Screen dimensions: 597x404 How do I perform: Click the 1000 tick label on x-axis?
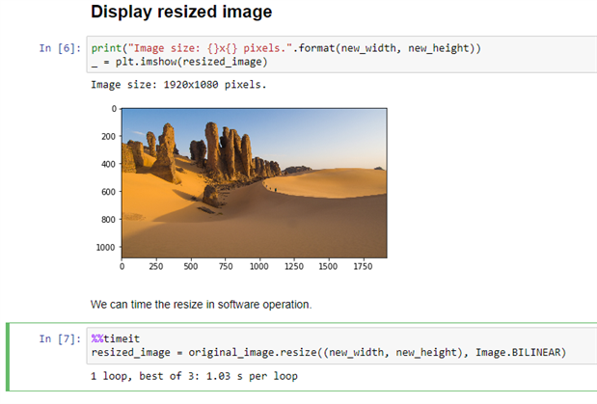coord(258,265)
